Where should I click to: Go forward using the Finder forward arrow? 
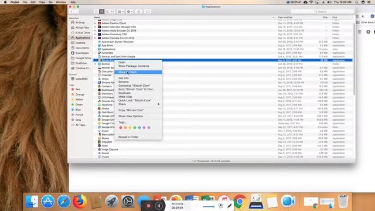(76, 12)
